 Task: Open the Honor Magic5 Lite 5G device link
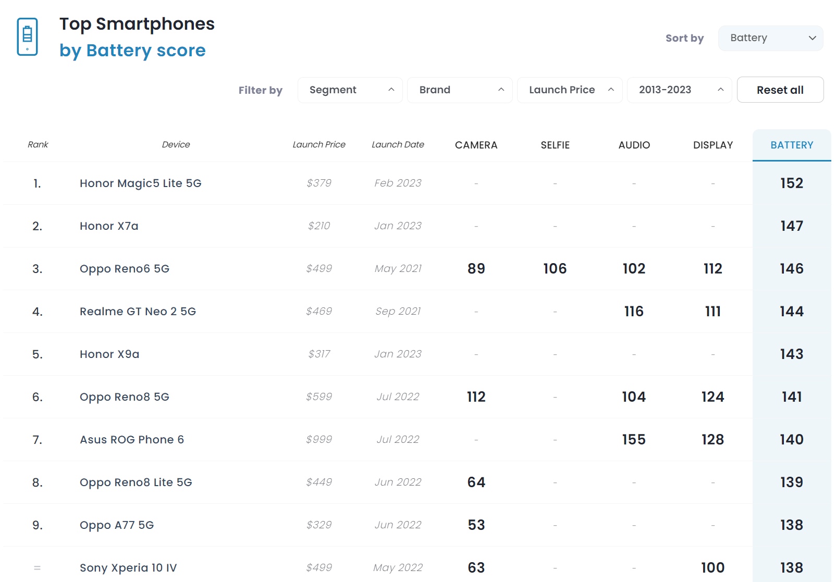141,183
